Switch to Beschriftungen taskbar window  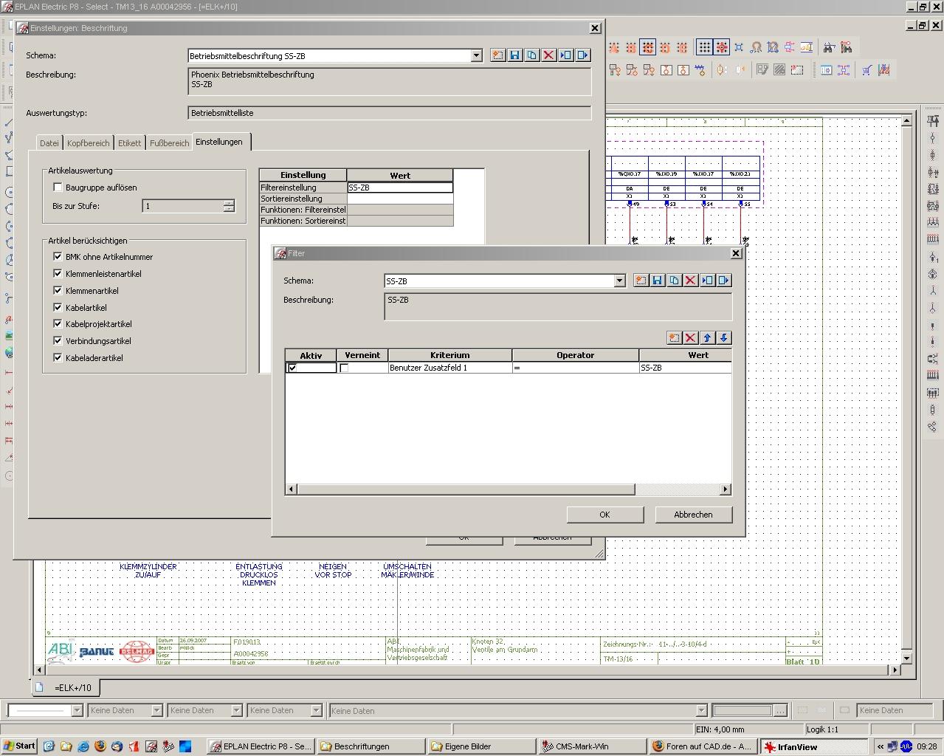pyautogui.click(x=371, y=746)
